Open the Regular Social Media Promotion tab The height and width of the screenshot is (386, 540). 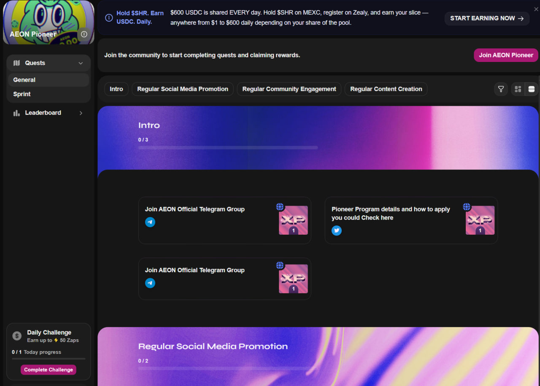[183, 89]
